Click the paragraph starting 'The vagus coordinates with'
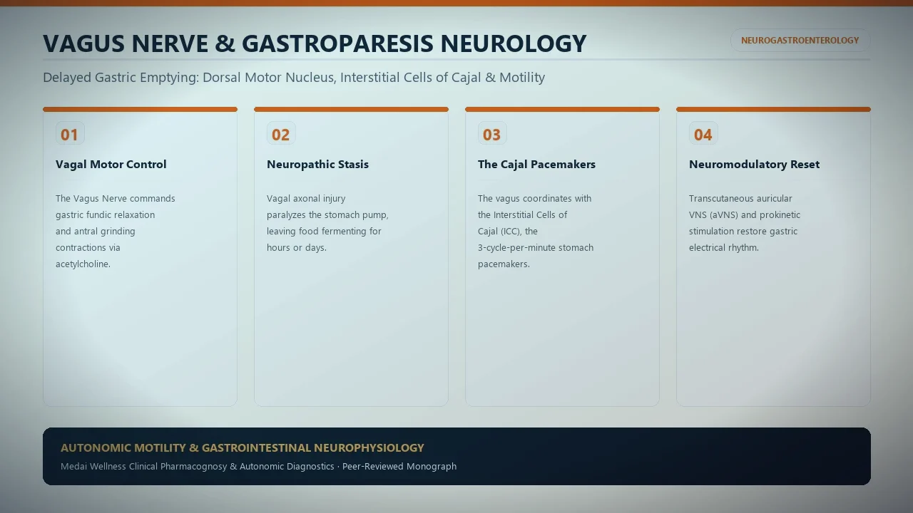 pos(536,232)
